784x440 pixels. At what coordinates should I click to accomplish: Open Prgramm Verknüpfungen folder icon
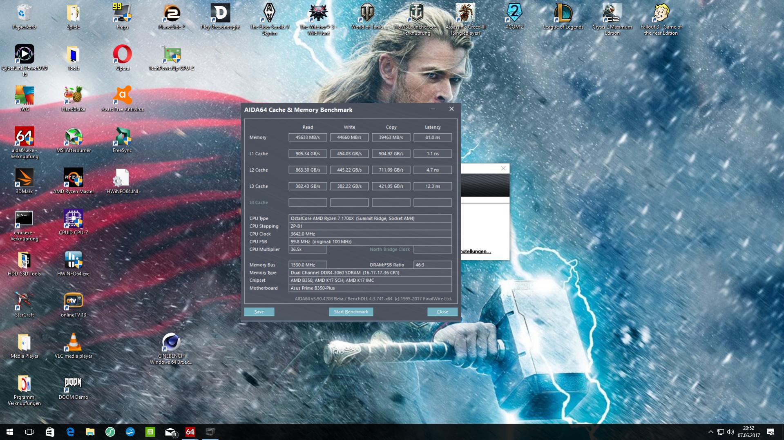[x=24, y=390]
